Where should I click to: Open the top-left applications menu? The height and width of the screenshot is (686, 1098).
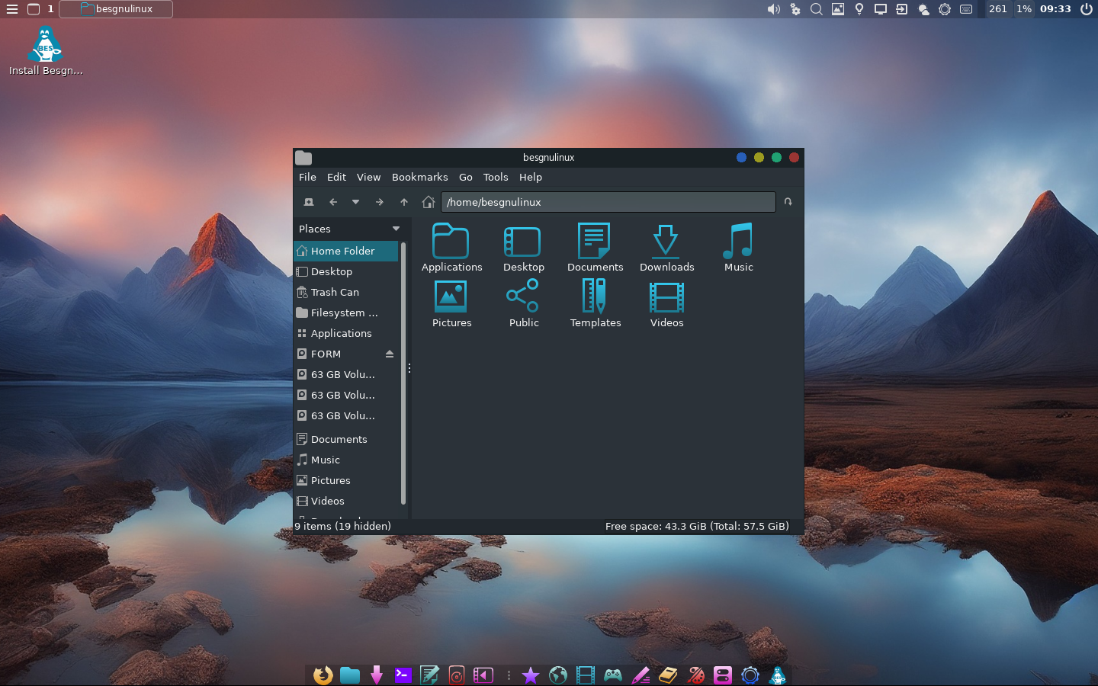click(x=12, y=9)
